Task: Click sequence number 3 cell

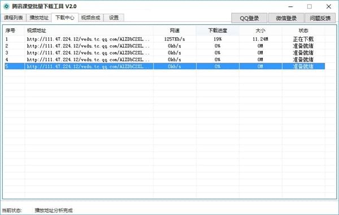Action: click(x=7, y=53)
